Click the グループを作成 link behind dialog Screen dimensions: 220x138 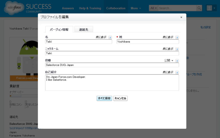[x=194, y=74]
